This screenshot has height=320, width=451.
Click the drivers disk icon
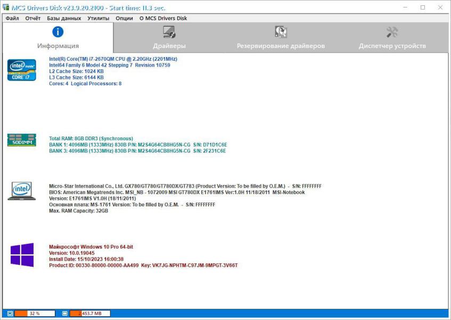[x=169, y=32]
